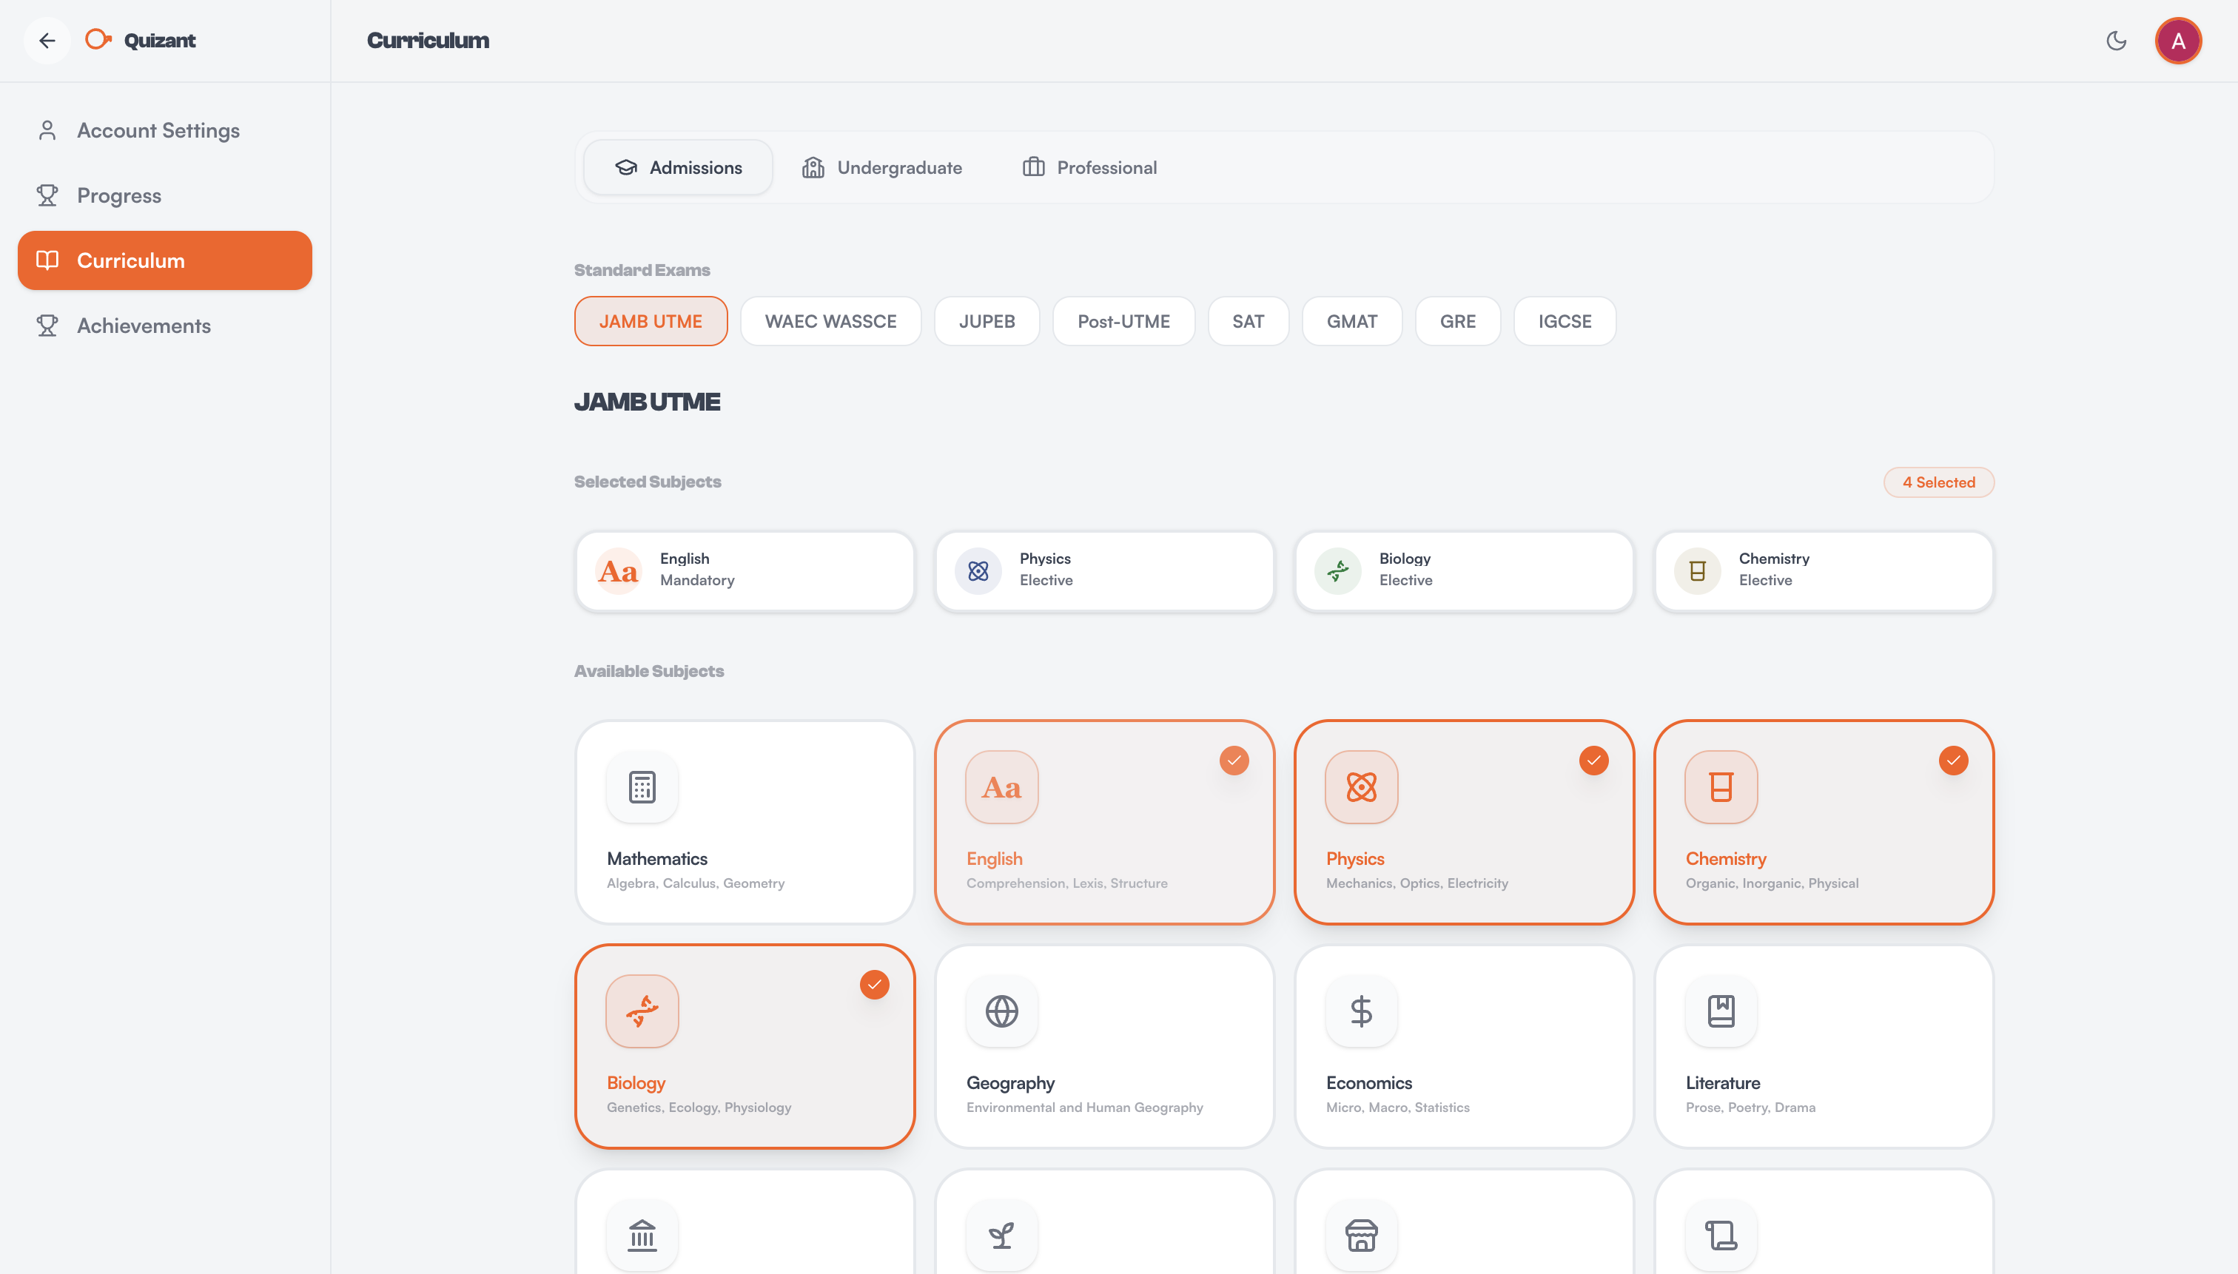Click the Quizant logo icon
Image resolution: width=2238 pixels, height=1274 pixels.
(x=98, y=39)
